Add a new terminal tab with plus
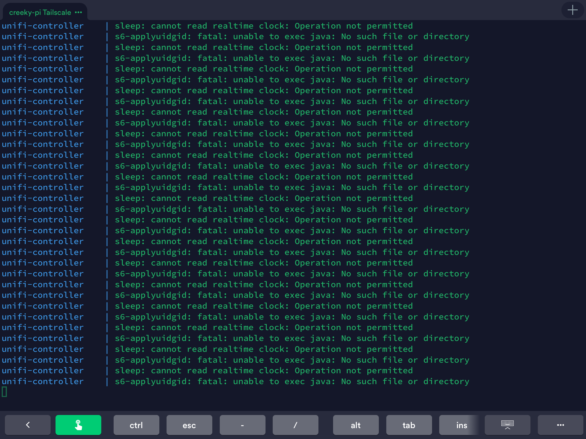This screenshot has height=439, width=586. point(572,10)
